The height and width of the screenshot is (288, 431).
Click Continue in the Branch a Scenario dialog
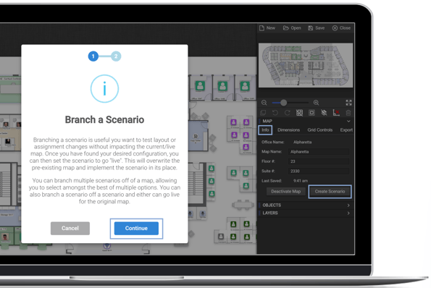click(x=136, y=228)
